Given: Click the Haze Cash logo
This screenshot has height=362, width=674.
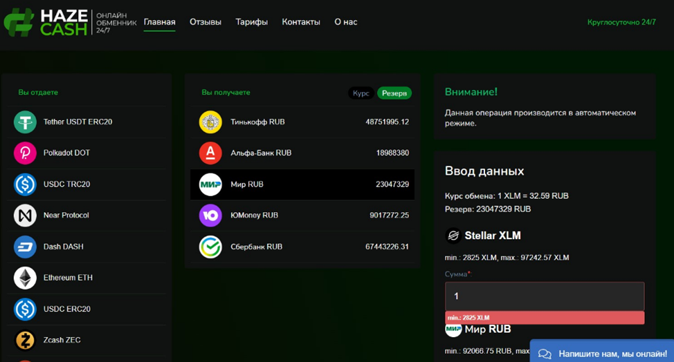Looking at the screenshot, I should point(70,22).
